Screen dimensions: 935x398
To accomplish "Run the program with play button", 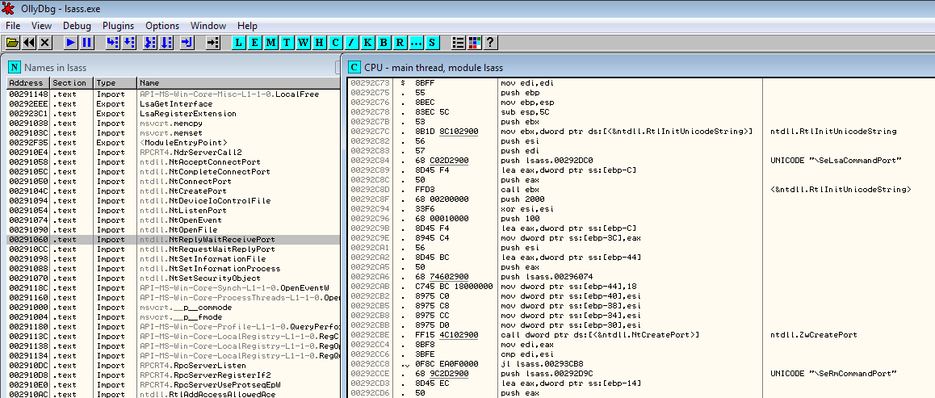I will (x=71, y=42).
